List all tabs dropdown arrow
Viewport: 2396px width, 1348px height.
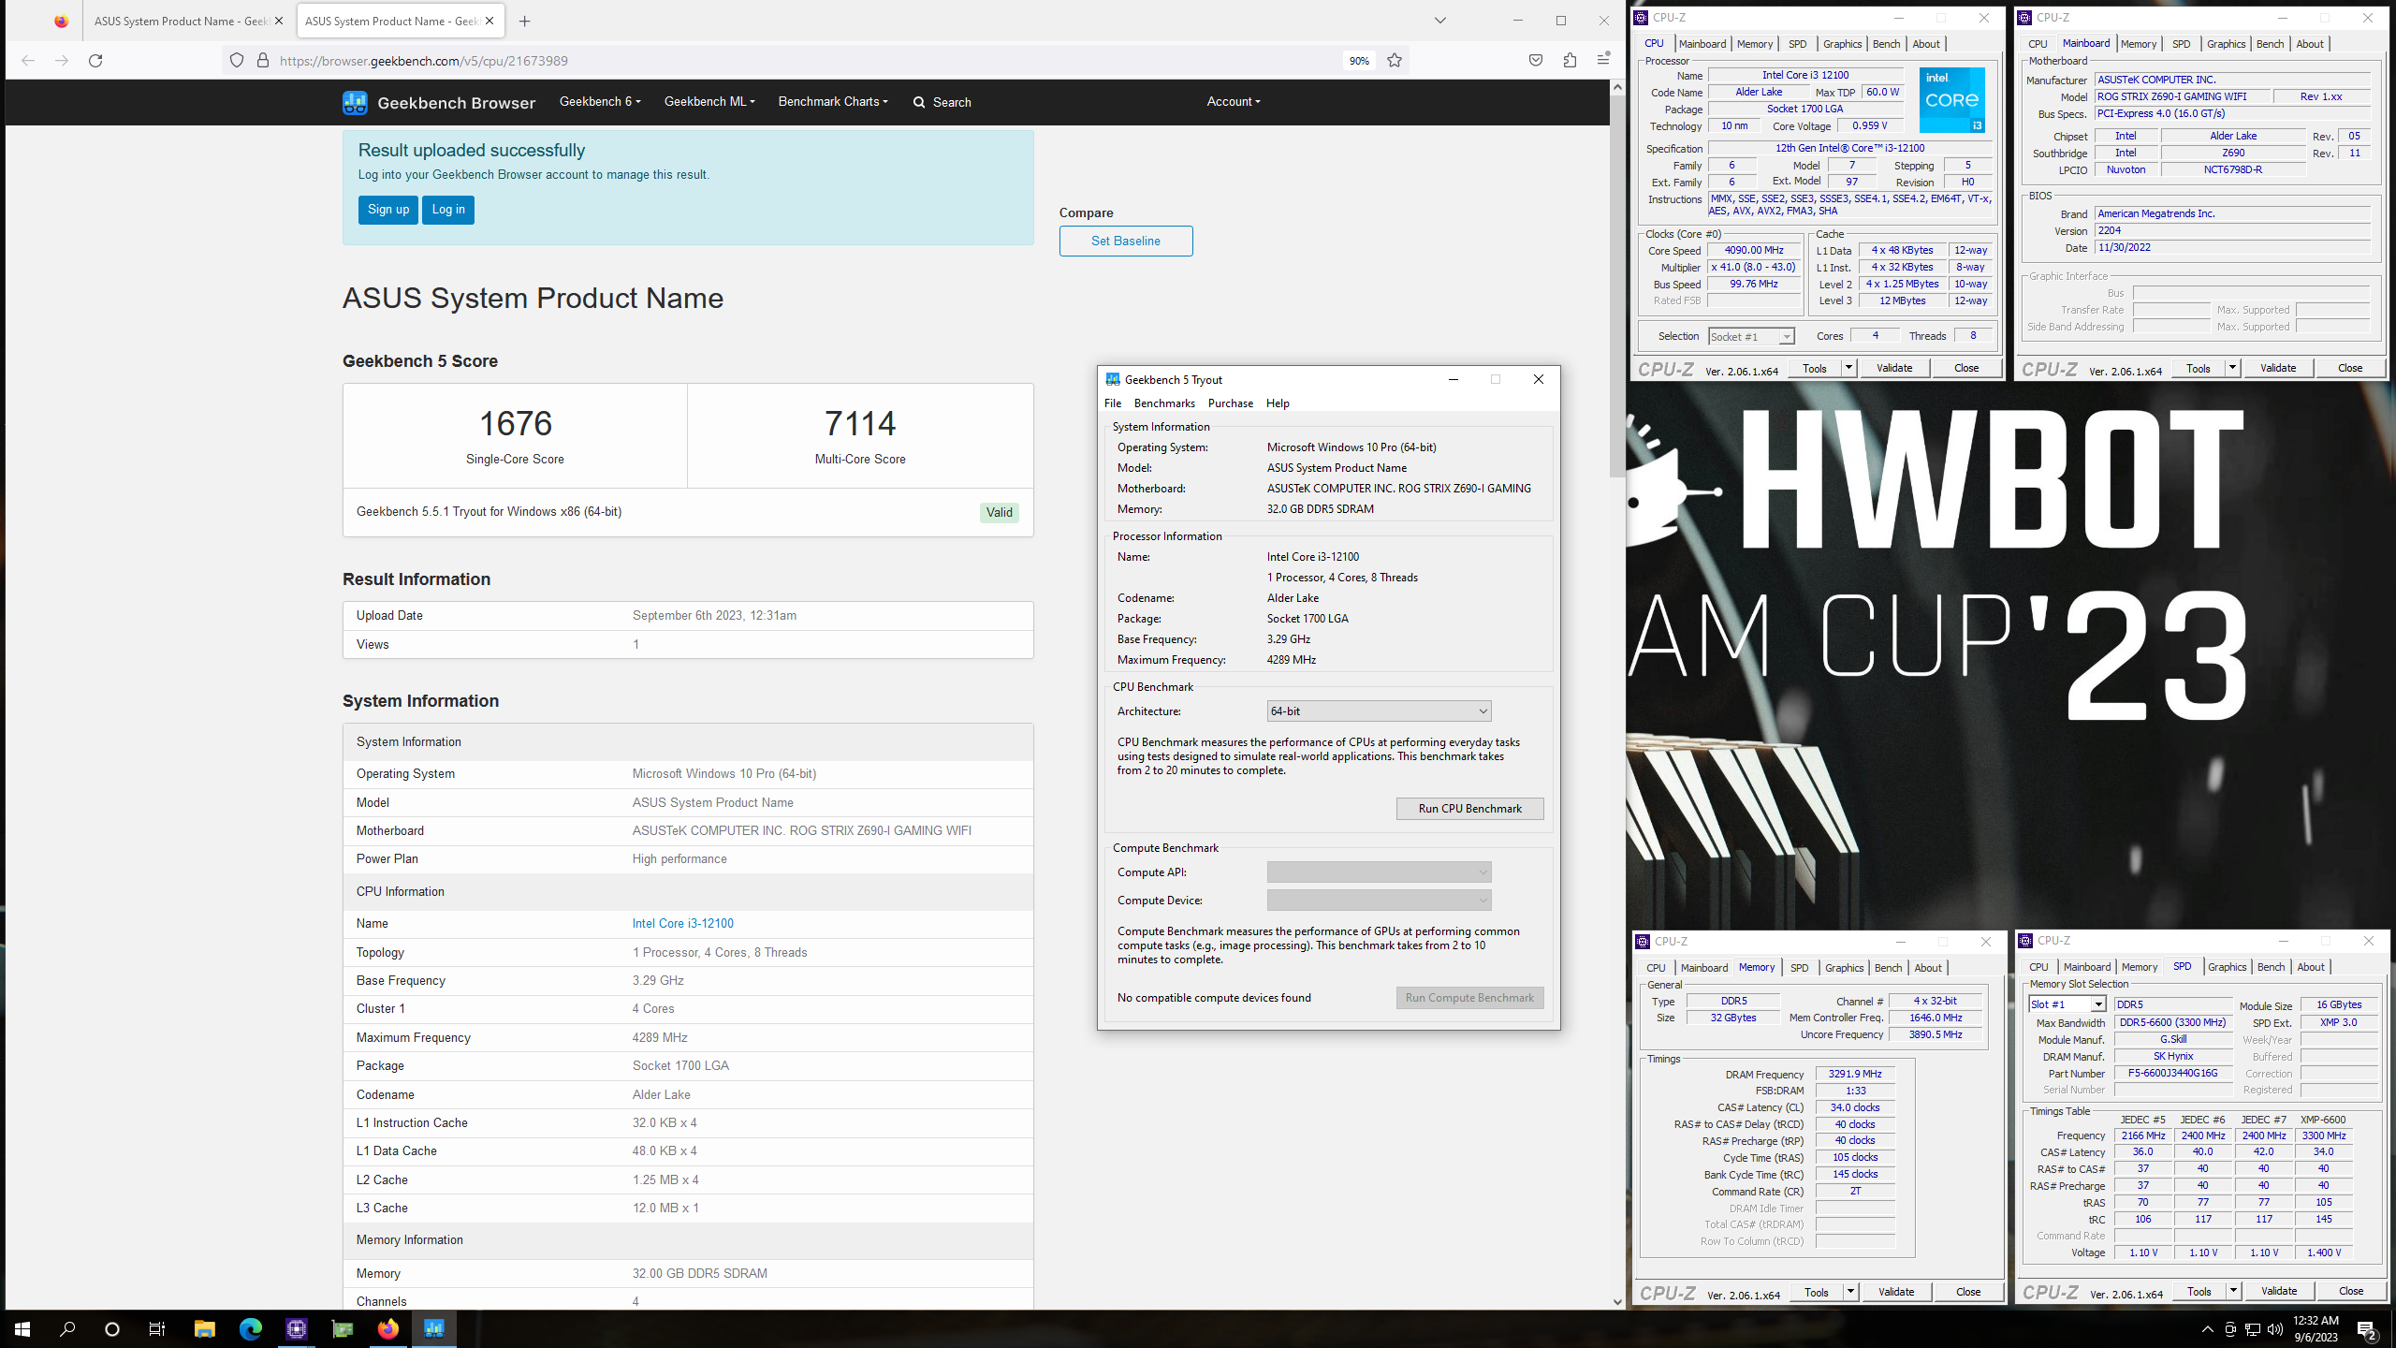pos(1440,21)
